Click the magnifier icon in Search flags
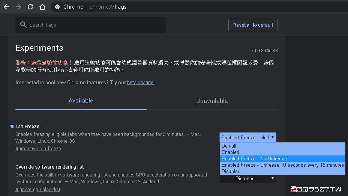 click(23, 25)
